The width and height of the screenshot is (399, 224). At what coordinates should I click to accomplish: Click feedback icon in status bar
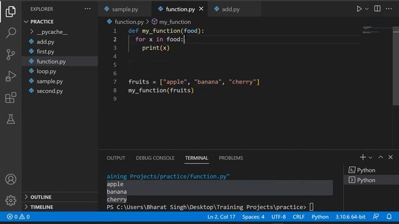point(375,217)
